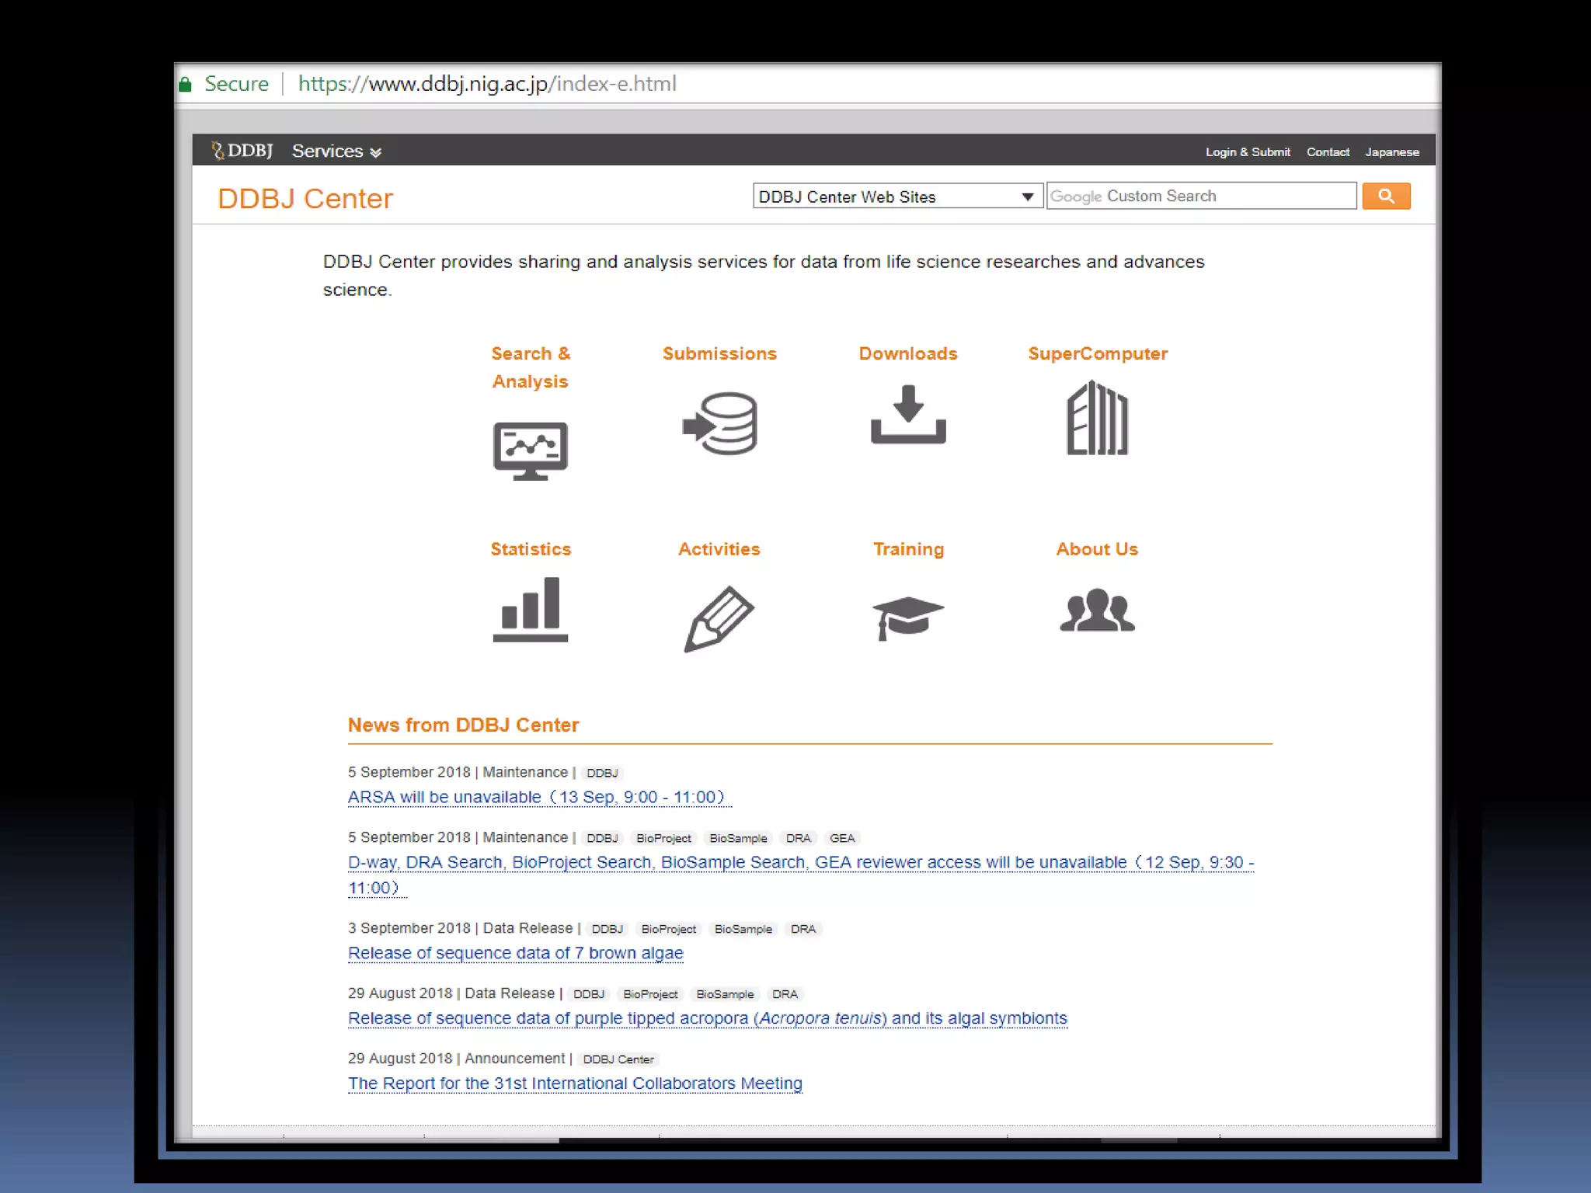Click the DDBJ logo in header
This screenshot has height=1193, width=1591.
242,151
